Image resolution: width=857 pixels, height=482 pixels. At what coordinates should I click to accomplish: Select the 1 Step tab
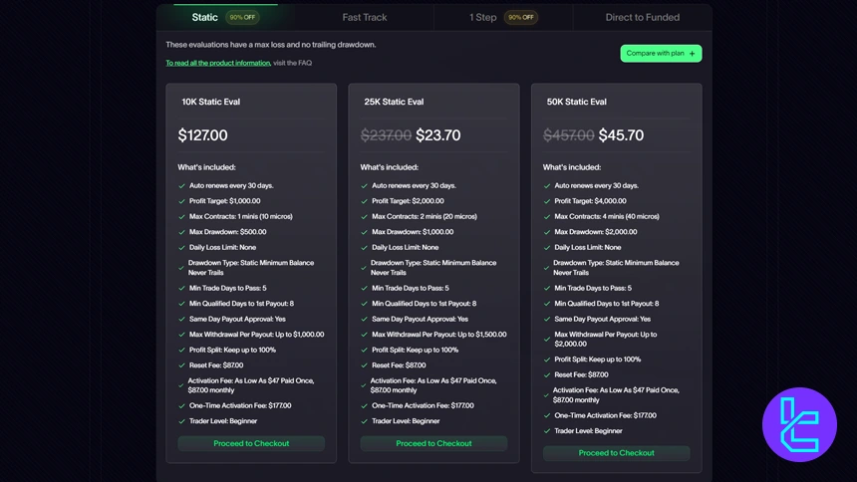pyautogui.click(x=485, y=17)
